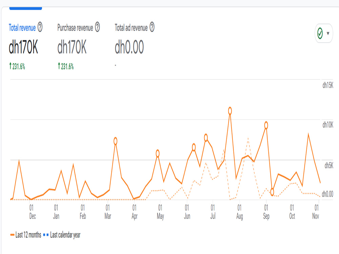The image size is (339, 254).
Task: Click the circled low point after 01 Sep
Action: click(x=272, y=192)
